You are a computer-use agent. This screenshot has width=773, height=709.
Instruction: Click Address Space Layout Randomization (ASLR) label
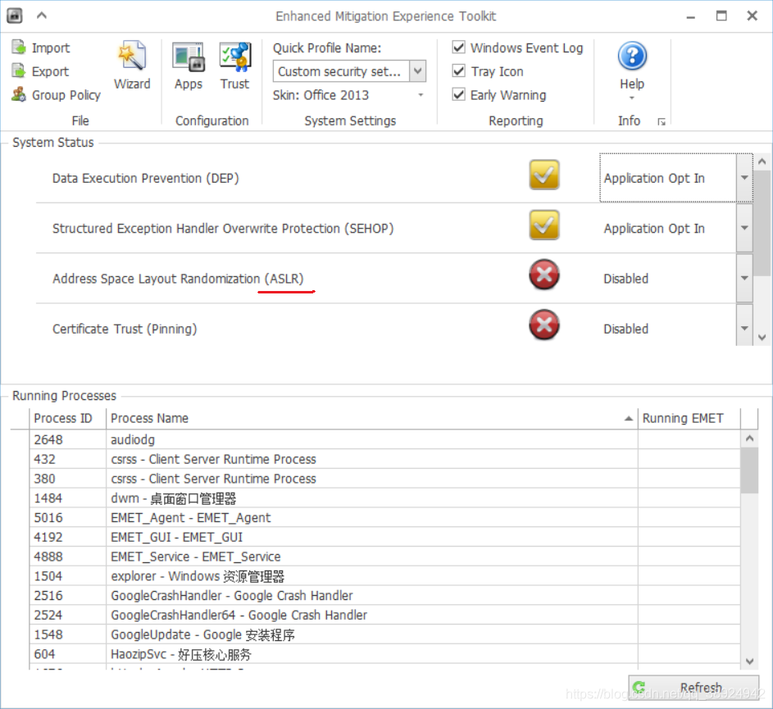(178, 279)
